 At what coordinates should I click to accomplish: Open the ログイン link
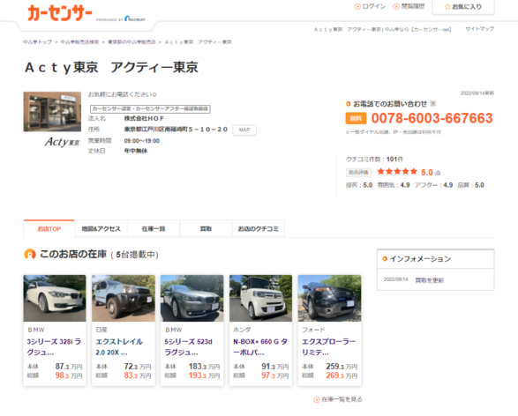point(370,6)
